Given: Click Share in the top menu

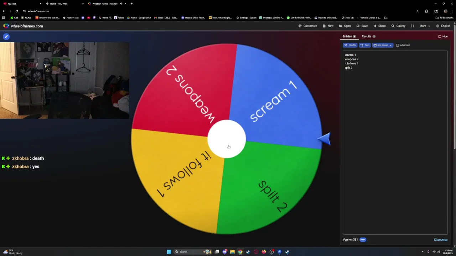Looking at the screenshot, I should tap(379, 26).
